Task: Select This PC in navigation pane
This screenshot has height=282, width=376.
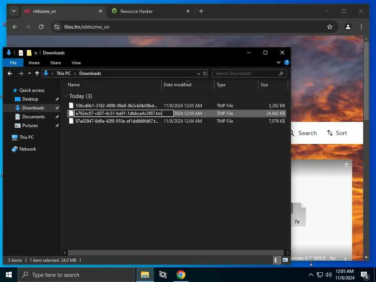Action: coord(26,137)
